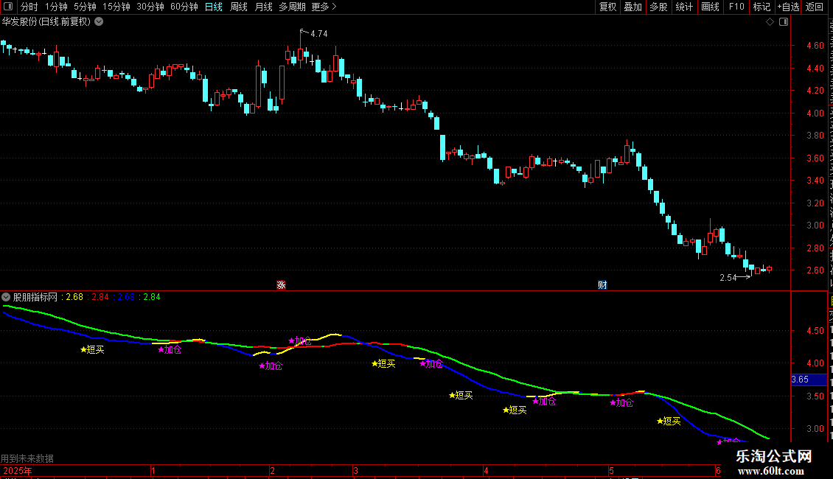
Task: Switch to 15分钟 period tab
Action: (116, 7)
